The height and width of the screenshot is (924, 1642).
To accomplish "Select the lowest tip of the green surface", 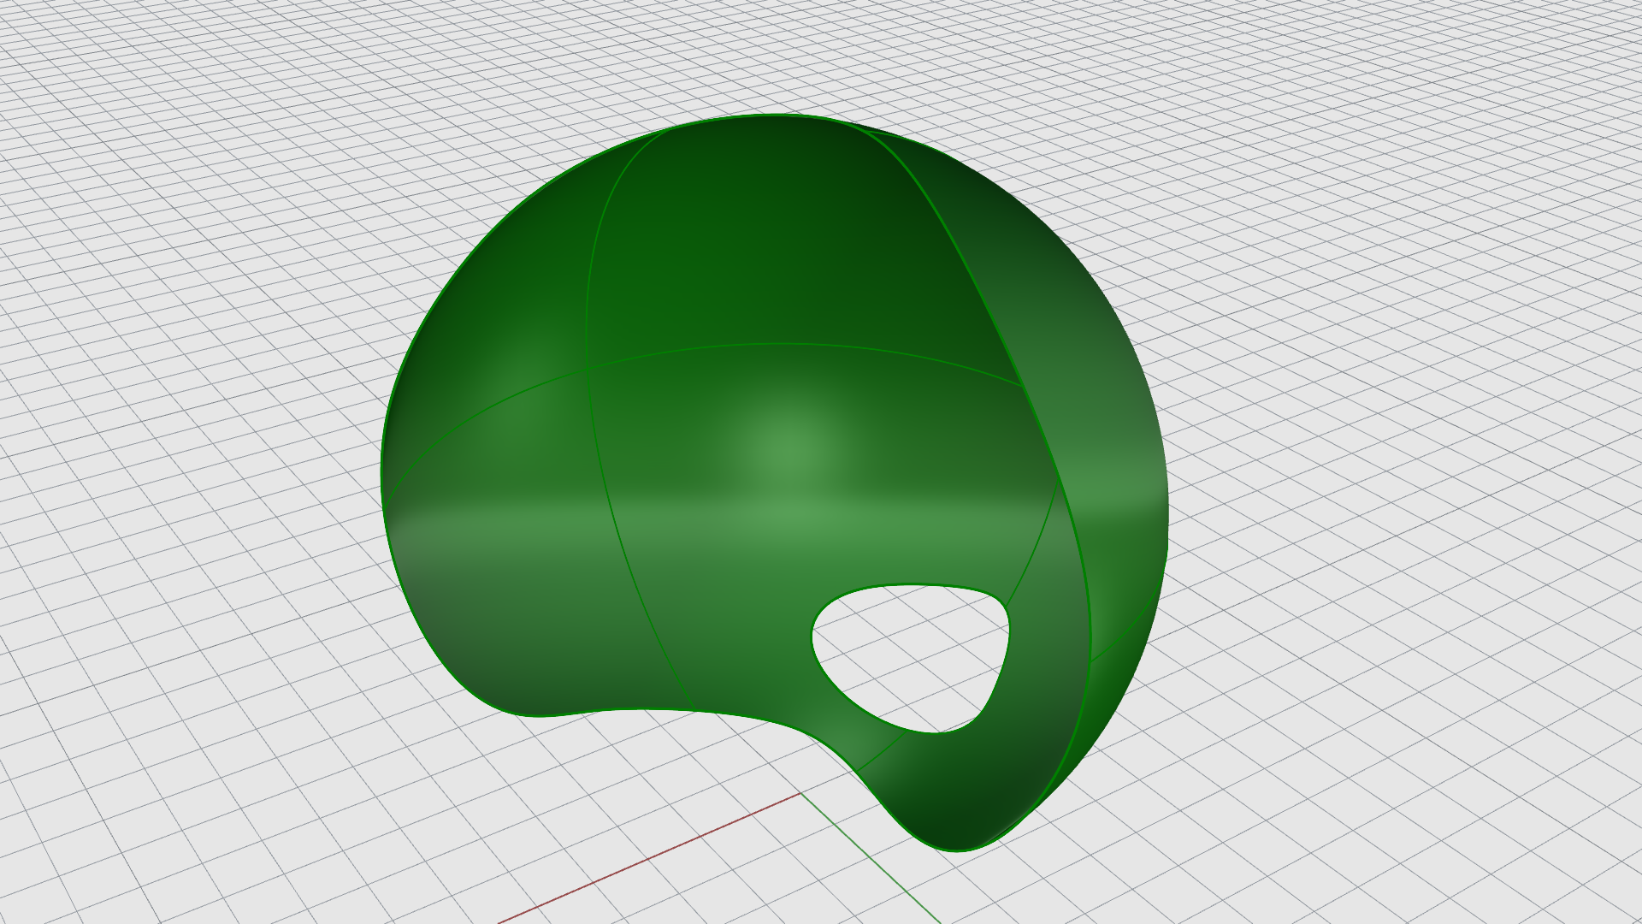I will coord(956,850).
